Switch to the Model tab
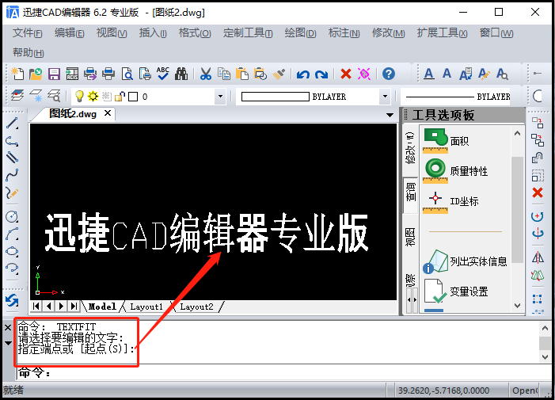Screen dimensions: 555x400 pyautogui.click(x=102, y=307)
